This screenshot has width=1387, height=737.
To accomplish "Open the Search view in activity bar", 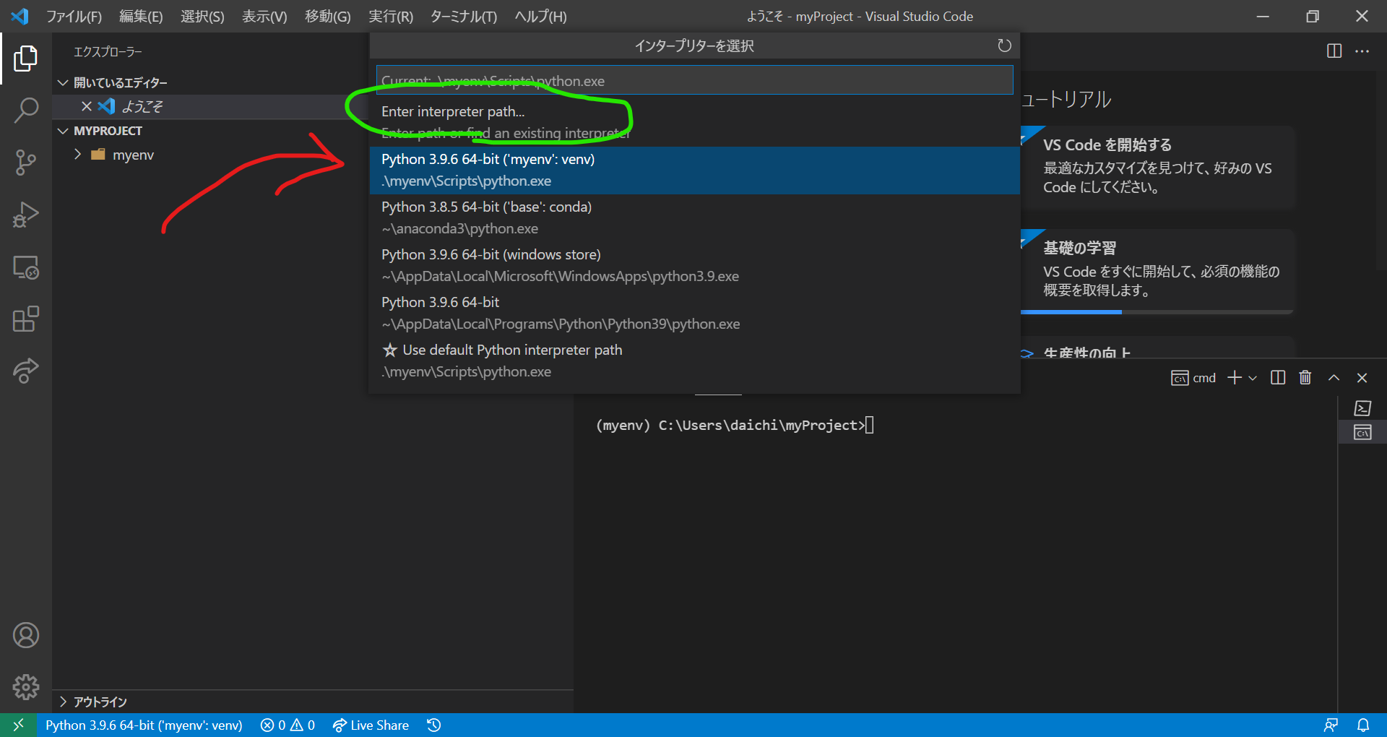I will [x=26, y=111].
